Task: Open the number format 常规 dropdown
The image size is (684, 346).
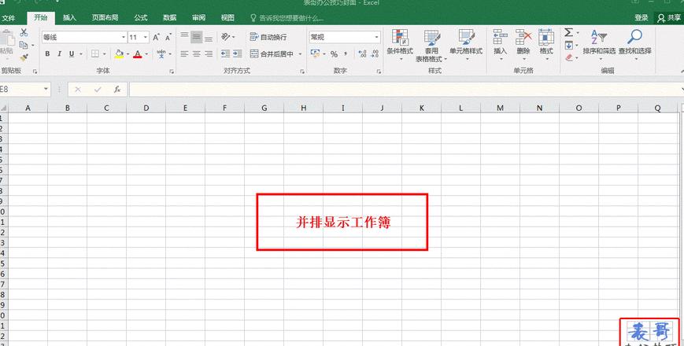Action: pyautogui.click(x=377, y=38)
